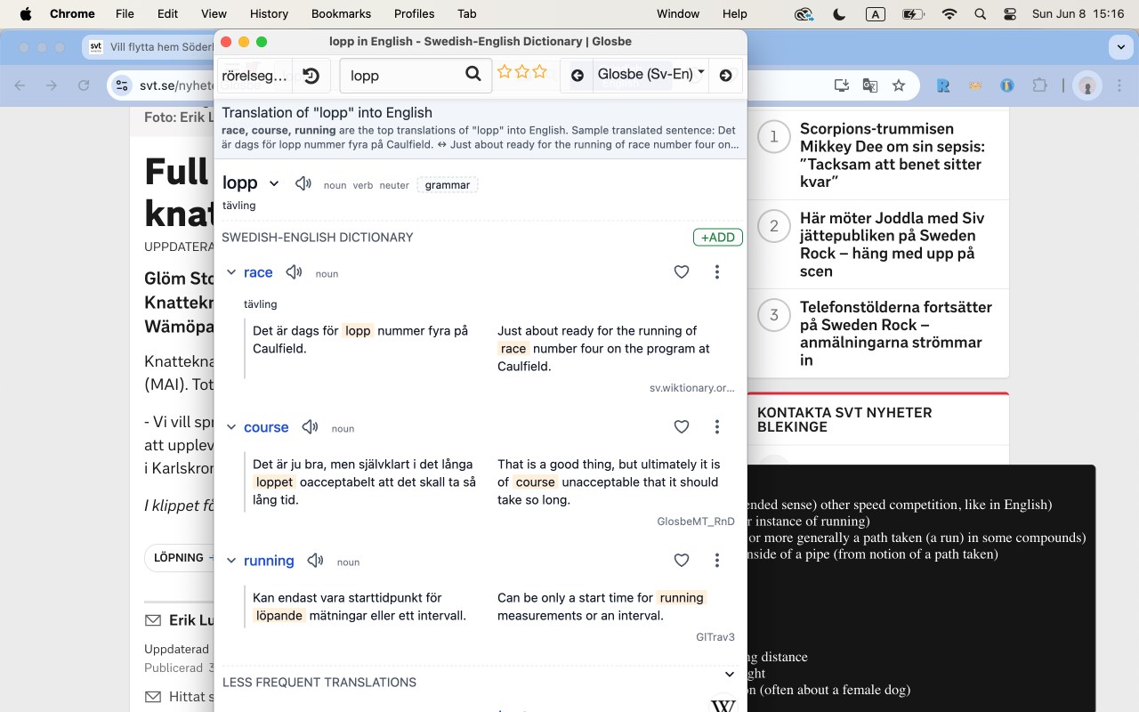Image resolution: width=1139 pixels, height=712 pixels.
Task: Open SVT article about Scorpions-trummisen Mikkey Dee
Action: (893, 155)
